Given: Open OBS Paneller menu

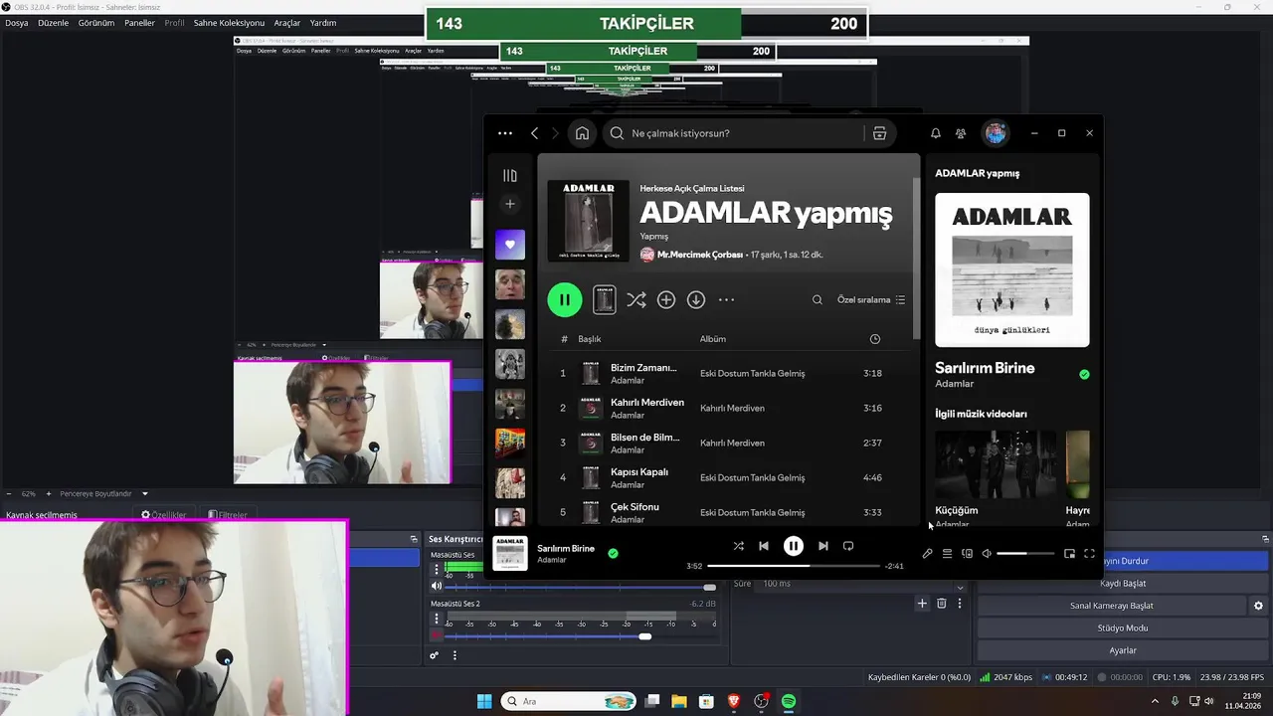Looking at the screenshot, I should click(139, 23).
